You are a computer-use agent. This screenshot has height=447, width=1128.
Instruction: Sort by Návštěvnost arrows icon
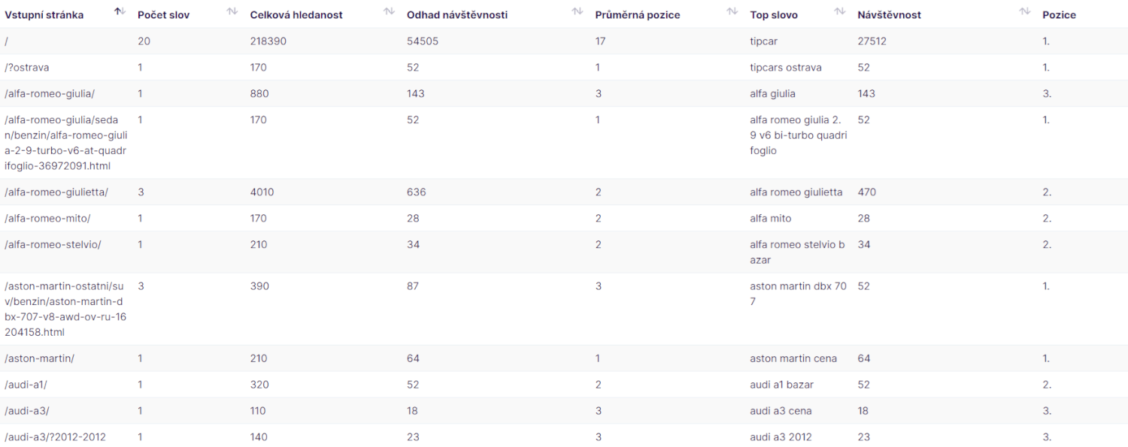(x=1025, y=11)
